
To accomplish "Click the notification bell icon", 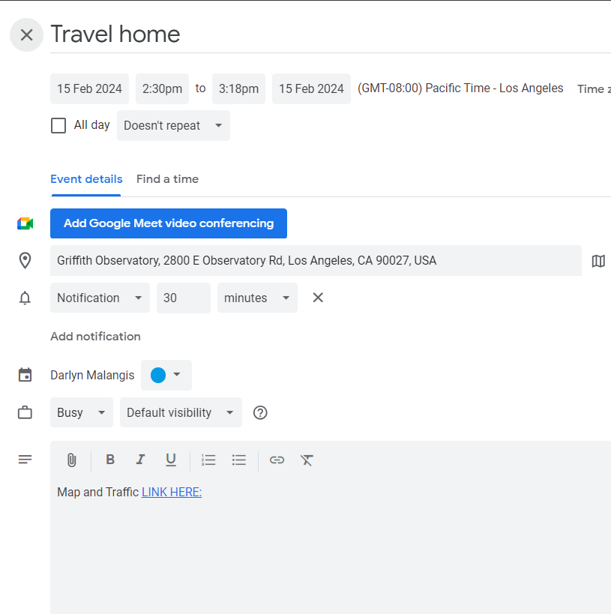I will click(x=25, y=298).
